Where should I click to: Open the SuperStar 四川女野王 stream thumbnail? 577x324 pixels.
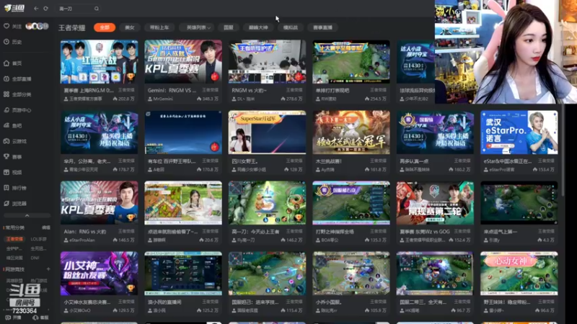(267, 132)
